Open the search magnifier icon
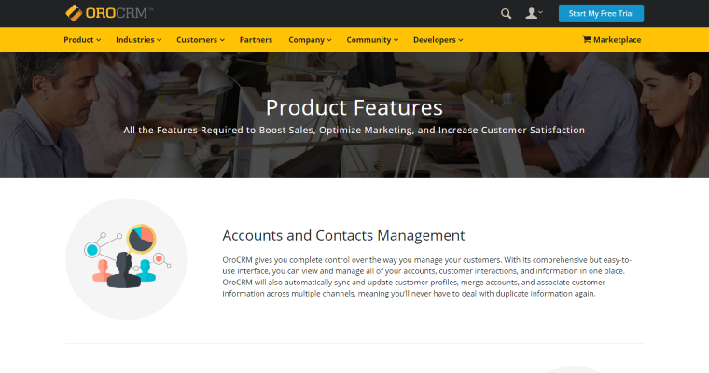The width and height of the screenshot is (709, 373). [x=506, y=14]
